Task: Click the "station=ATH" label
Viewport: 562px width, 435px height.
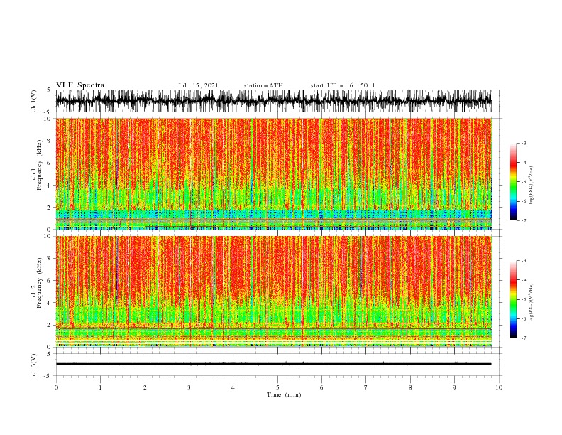Action: 263,85
